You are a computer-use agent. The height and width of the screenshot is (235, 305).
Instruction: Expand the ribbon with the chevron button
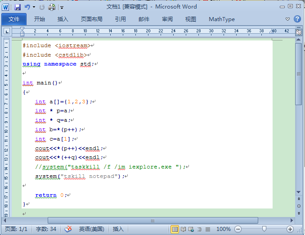(x=287, y=19)
